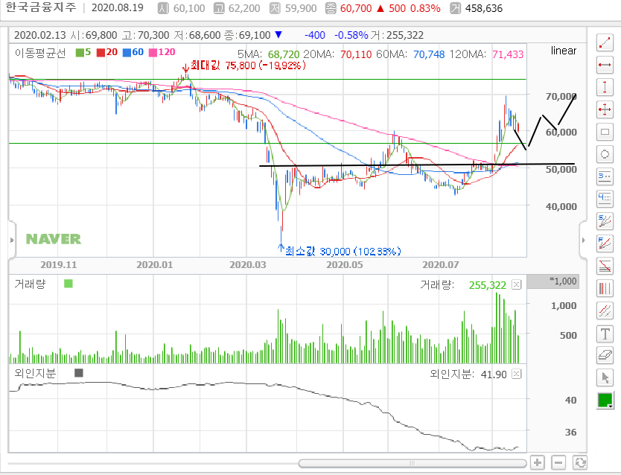
Task: Select the four-level division line tool
Action: [605, 199]
